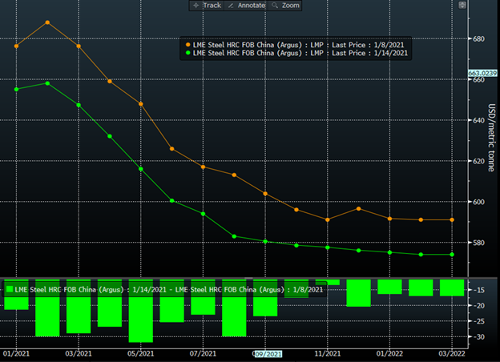Click the USD/metric tonne axis title
500x362 pixels.
pyautogui.click(x=490, y=132)
